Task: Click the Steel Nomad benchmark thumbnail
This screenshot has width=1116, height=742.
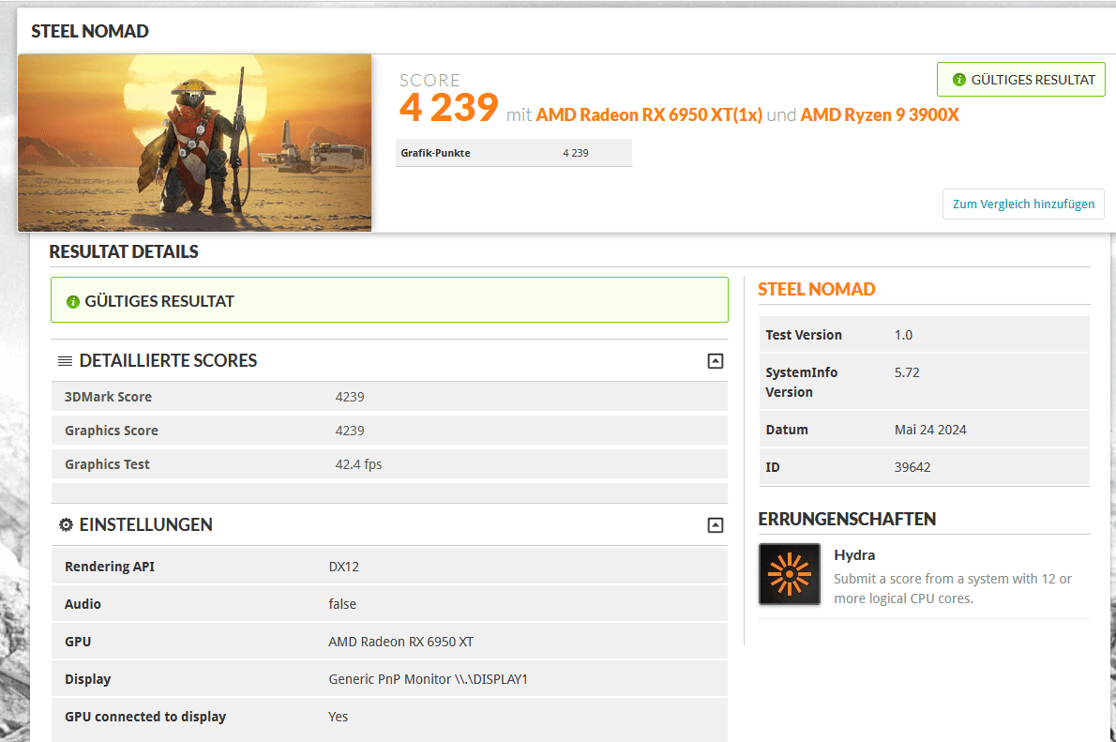Action: (194, 144)
